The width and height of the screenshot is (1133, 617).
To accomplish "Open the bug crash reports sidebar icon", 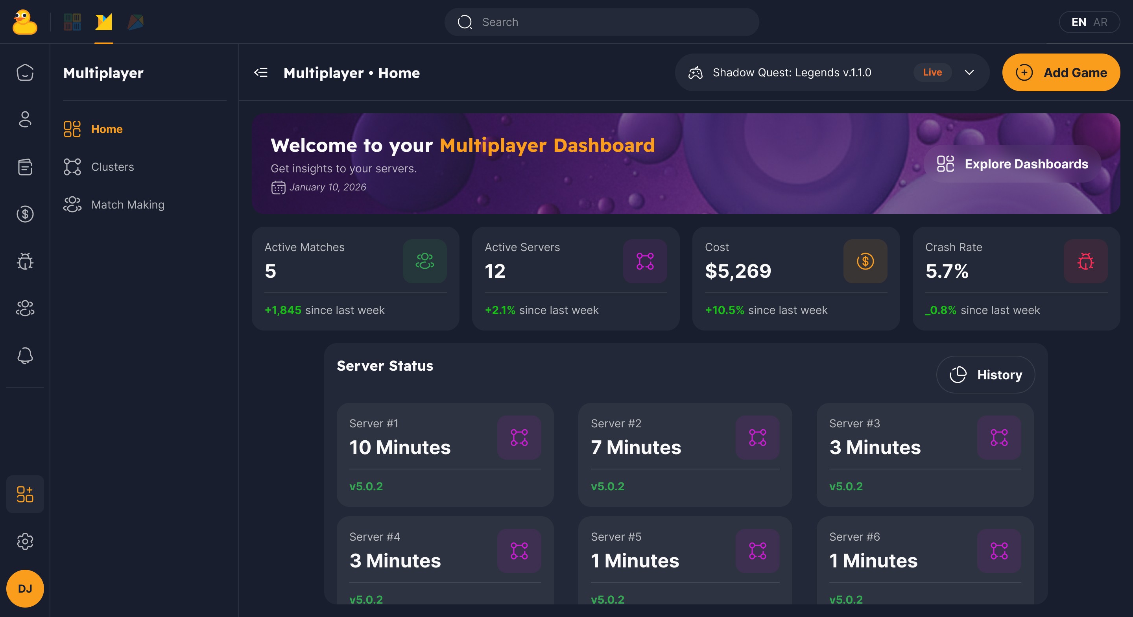I will 25,261.
